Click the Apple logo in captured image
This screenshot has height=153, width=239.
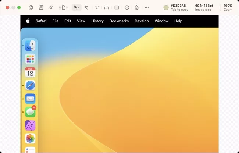(x=28, y=21)
